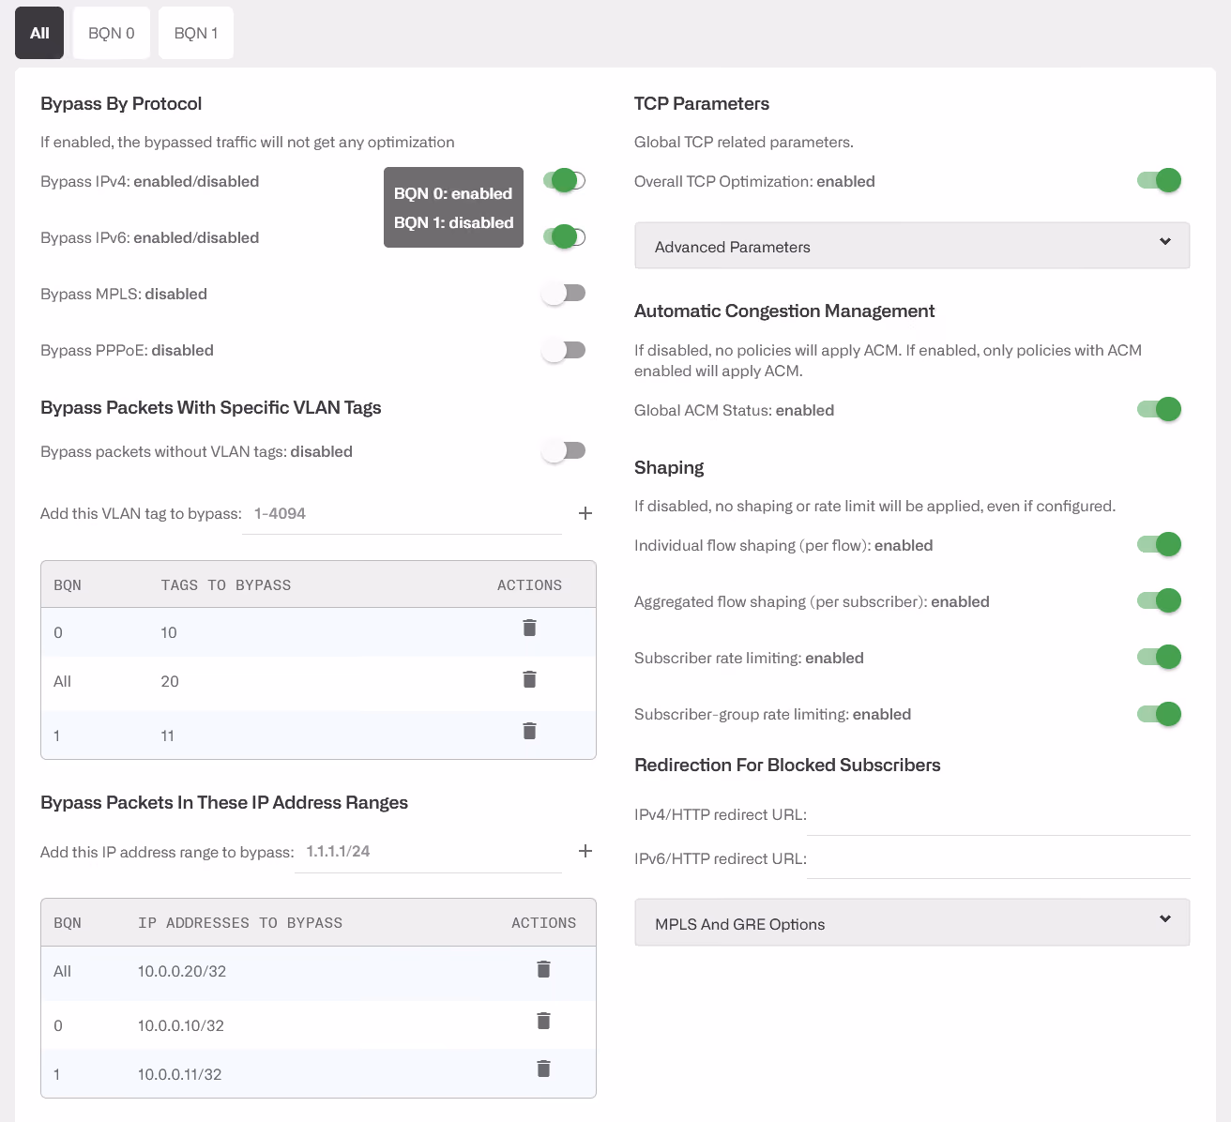Toggle Bypass IPv6 switch
The image size is (1231, 1122).
(x=564, y=237)
